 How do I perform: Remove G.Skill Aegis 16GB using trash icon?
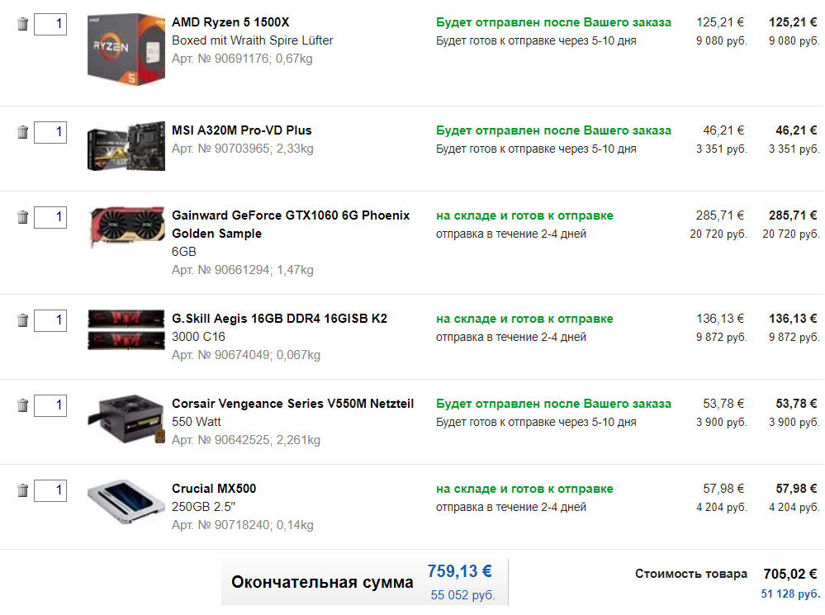[22, 320]
